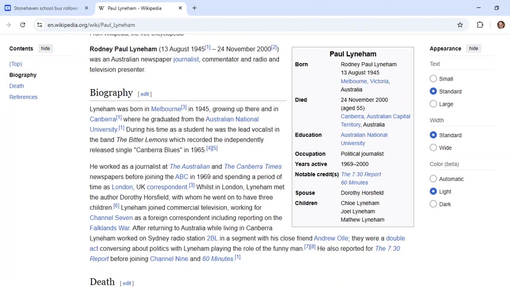Open the ABC link

coord(181,177)
